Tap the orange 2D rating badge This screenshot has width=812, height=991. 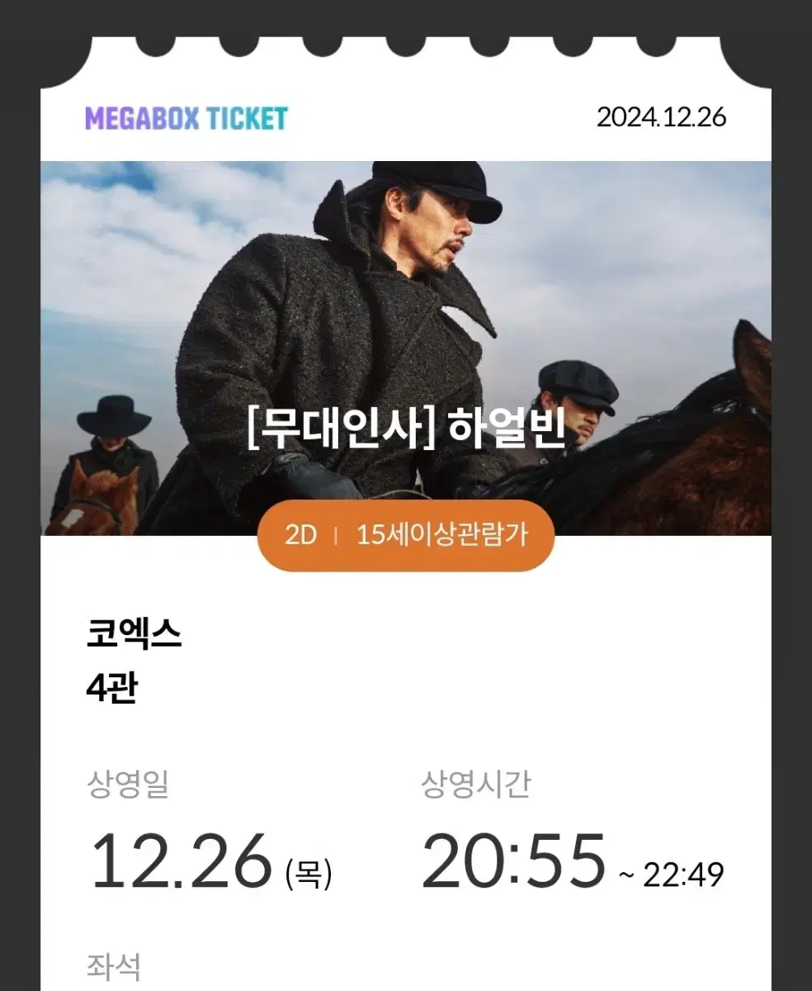[406, 534]
